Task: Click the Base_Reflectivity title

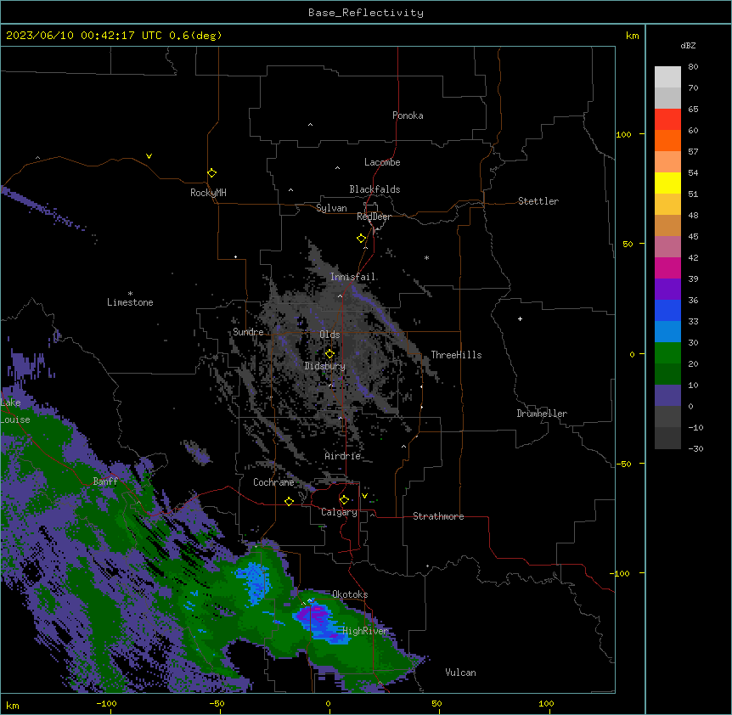Action: 366,13
